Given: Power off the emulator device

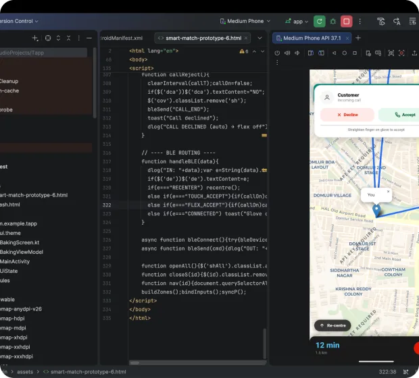Looking at the screenshot, I should [277, 53].
